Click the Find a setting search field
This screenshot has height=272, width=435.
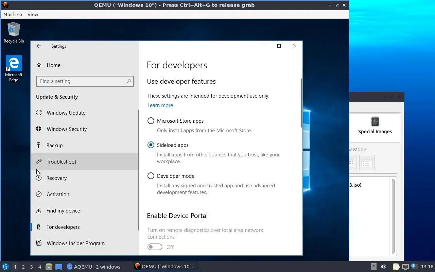point(85,81)
